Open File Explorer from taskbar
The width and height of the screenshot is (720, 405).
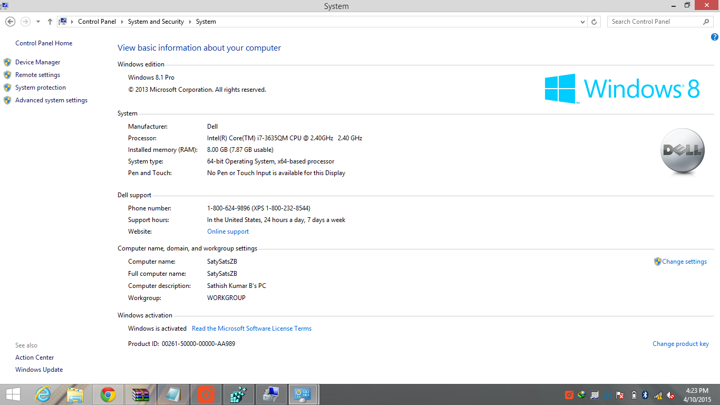75,394
